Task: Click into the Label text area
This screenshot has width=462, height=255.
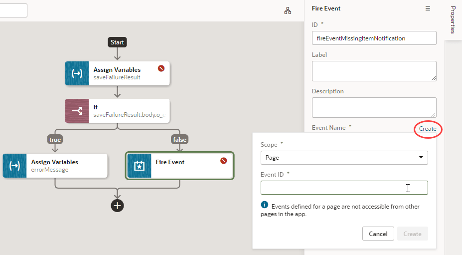Action: [x=374, y=71]
